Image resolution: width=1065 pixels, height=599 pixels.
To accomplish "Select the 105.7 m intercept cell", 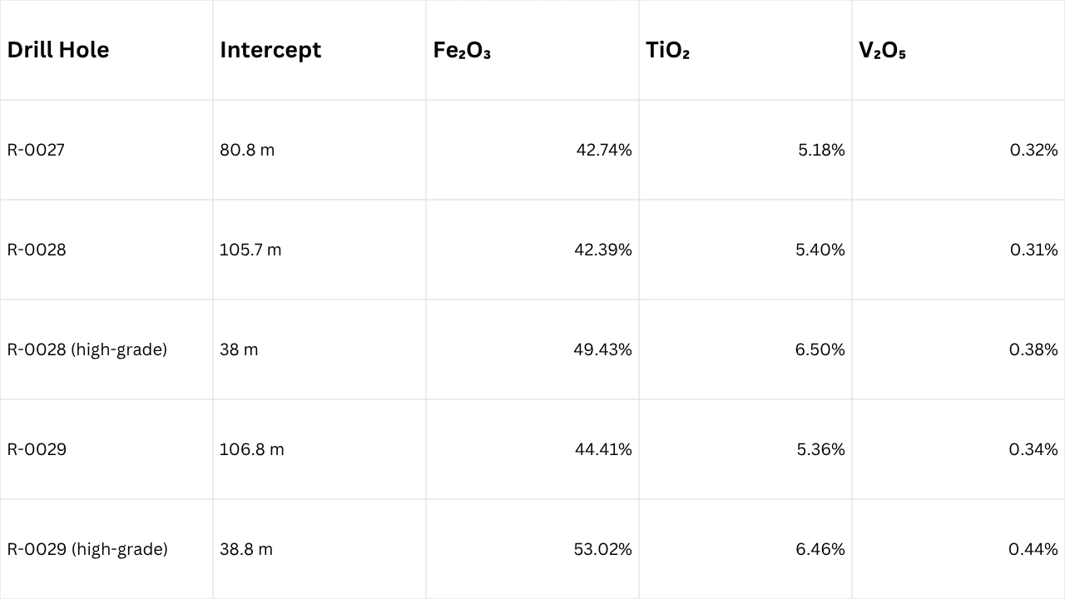I will point(250,250).
